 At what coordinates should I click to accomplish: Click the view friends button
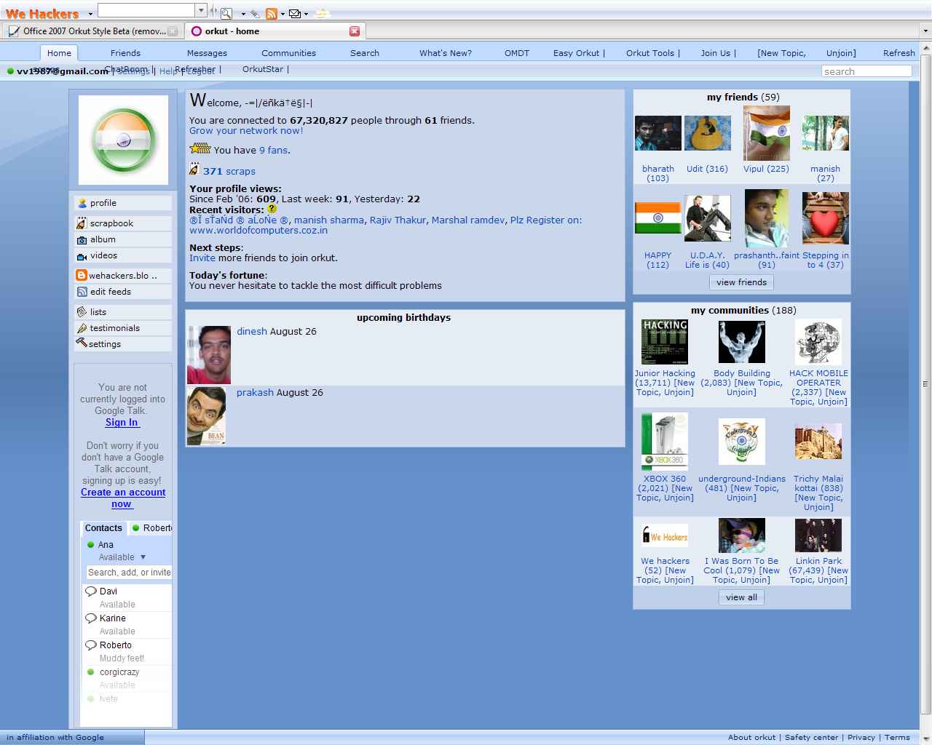[x=741, y=282]
